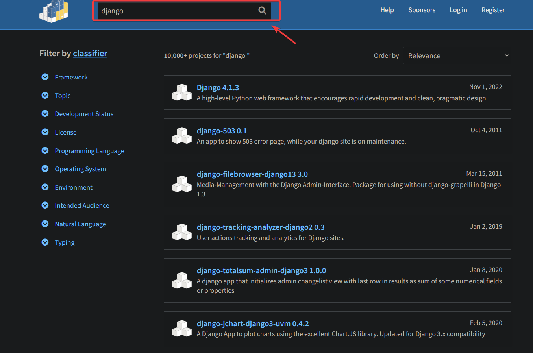Expand the Natural Language chevron
533x353 pixels.
tap(45, 224)
